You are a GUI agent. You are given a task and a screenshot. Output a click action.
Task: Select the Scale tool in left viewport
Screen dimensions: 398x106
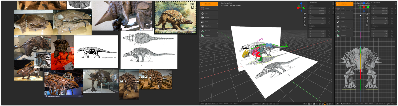[209, 22]
